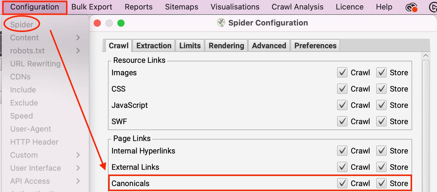
Task: Expand the robots.txt submenu arrow
Action: coord(78,51)
